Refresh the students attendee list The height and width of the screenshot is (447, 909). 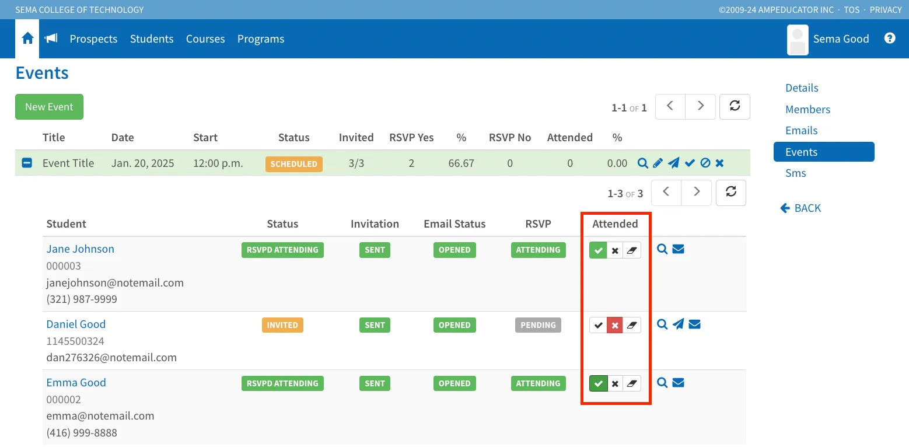point(730,193)
